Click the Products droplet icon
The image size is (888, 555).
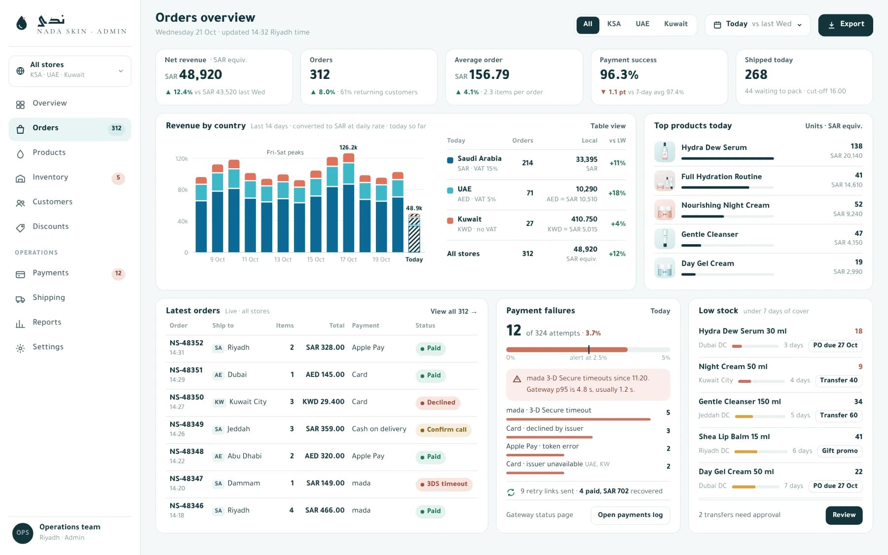point(20,154)
